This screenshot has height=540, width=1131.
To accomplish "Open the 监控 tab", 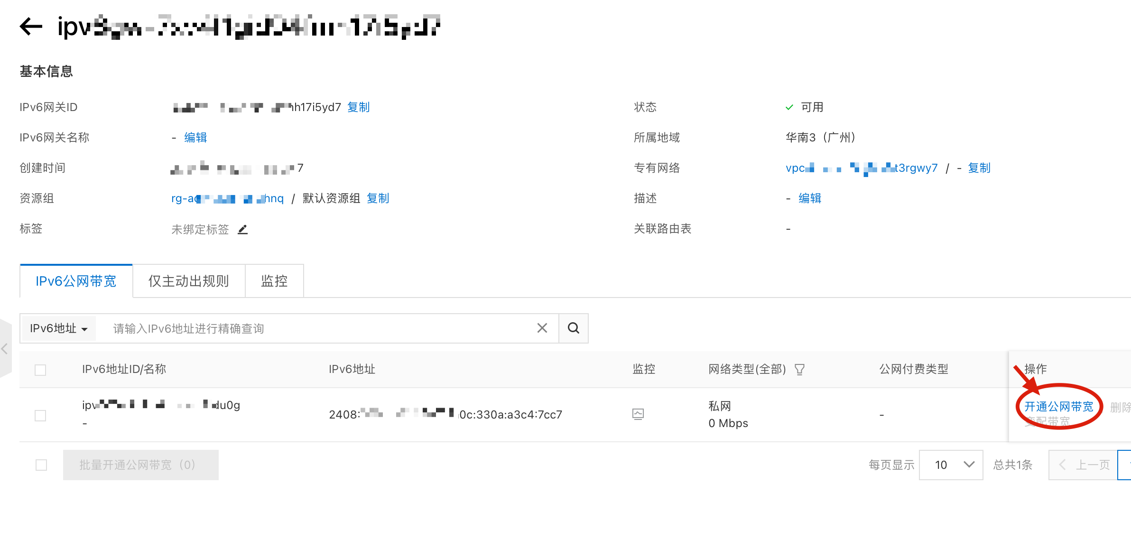I will [x=274, y=281].
